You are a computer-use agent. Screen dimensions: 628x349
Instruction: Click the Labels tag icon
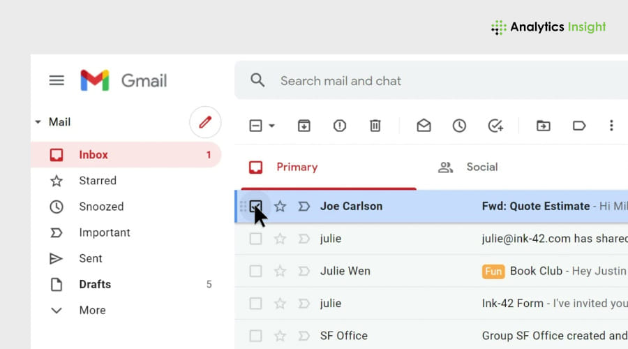(x=579, y=126)
